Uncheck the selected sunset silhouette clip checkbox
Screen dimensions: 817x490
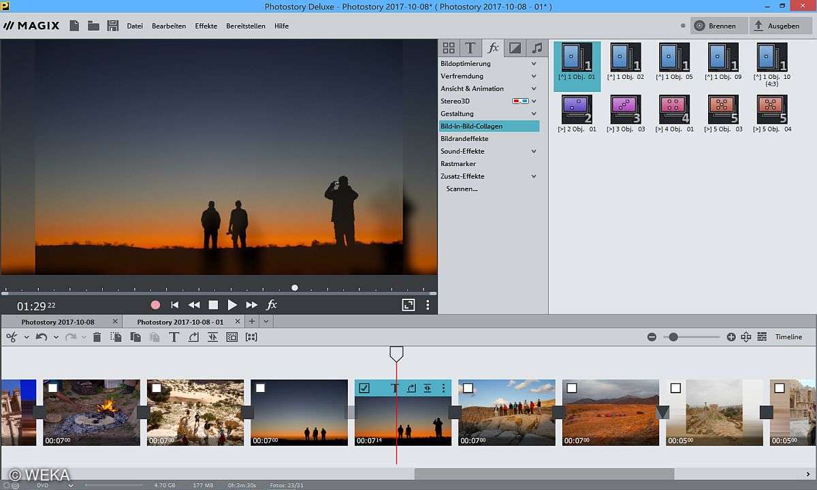[364, 388]
